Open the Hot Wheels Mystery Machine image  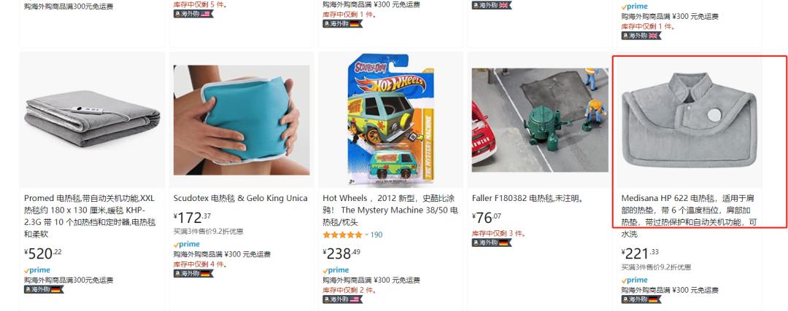pos(390,120)
